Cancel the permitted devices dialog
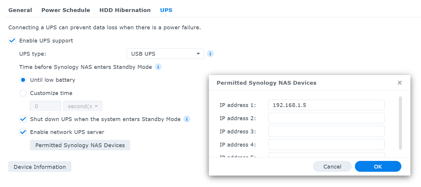This screenshot has height=187, width=421. (332, 166)
